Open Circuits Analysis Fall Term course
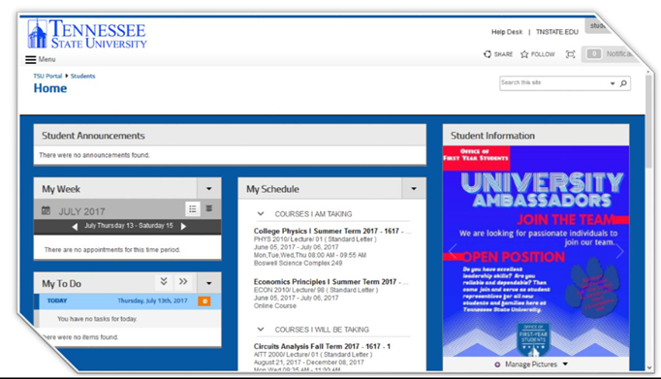The image size is (661, 379). coord(322,347)
